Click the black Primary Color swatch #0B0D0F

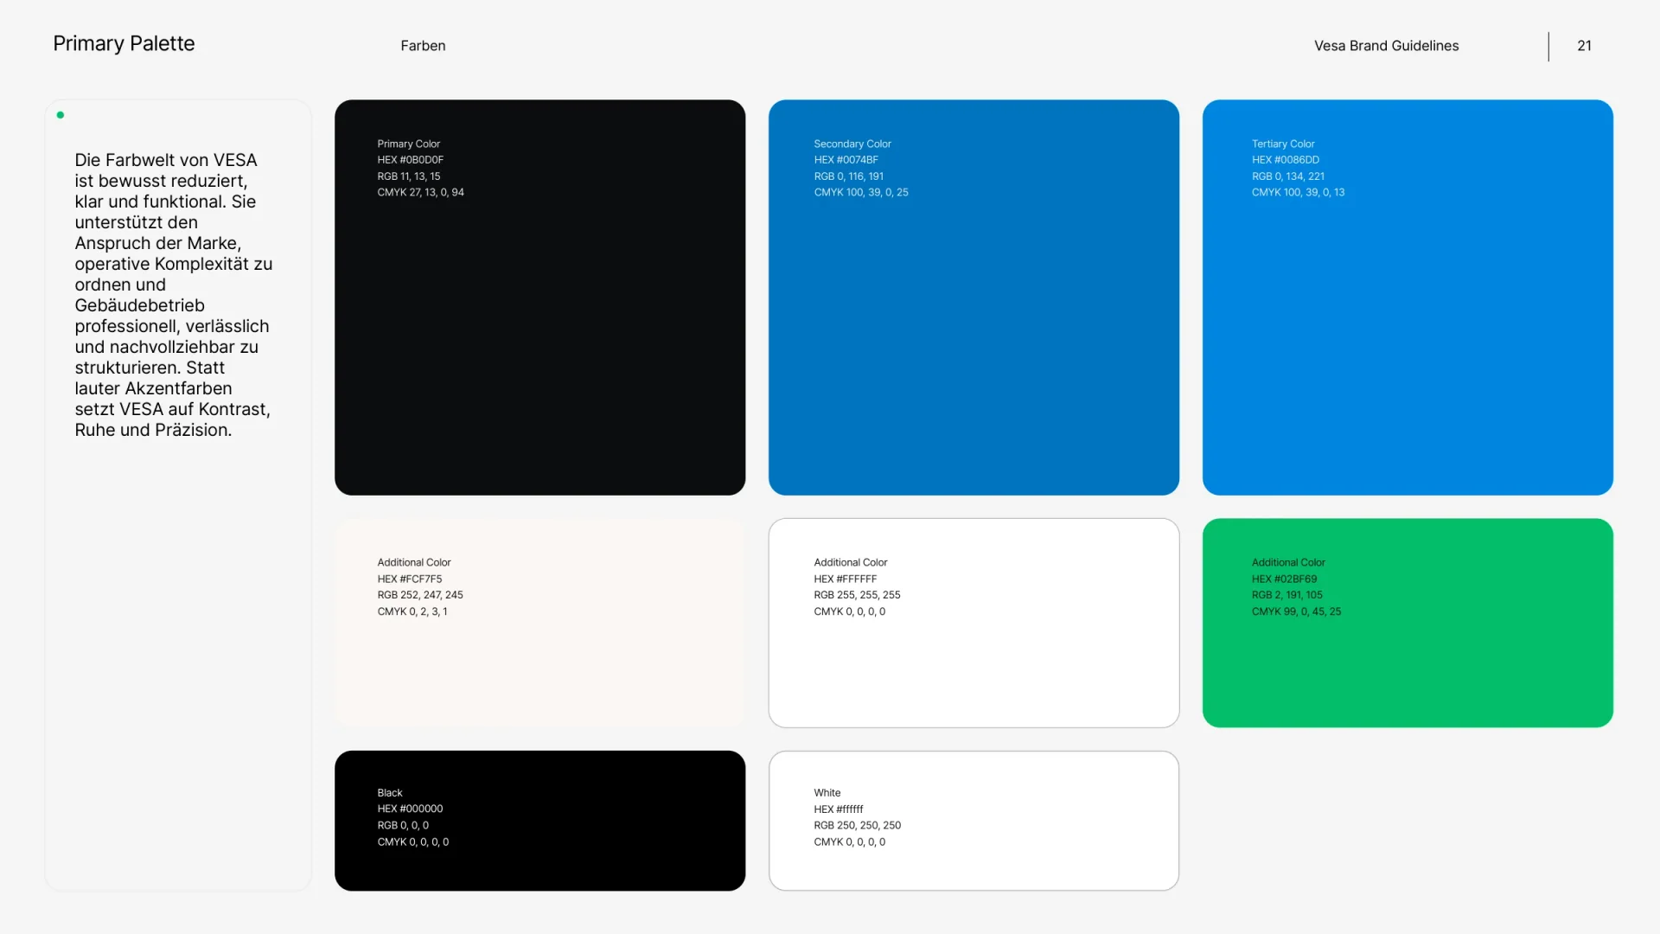coord(539,297)
